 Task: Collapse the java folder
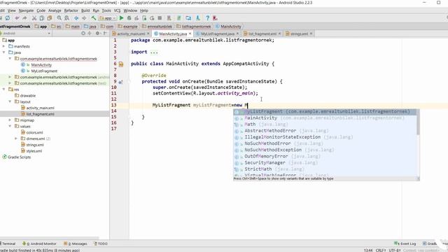click(3, 52)
